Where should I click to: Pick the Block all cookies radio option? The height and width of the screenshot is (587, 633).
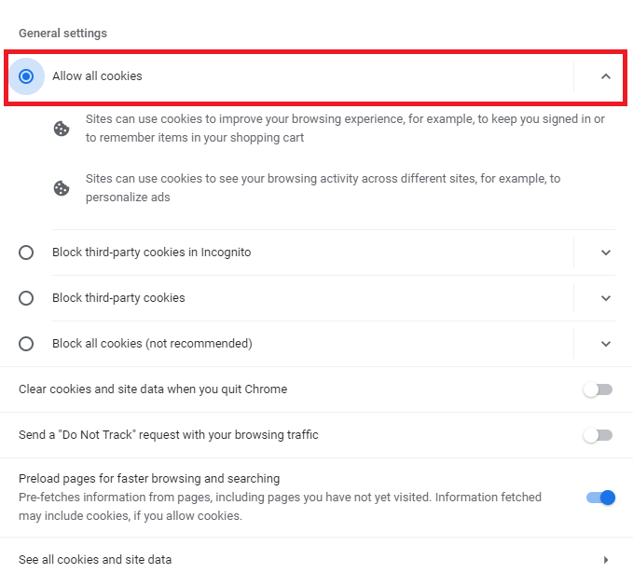pos(26,344)
